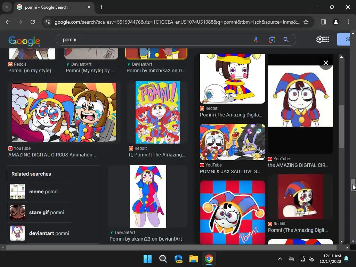Show hidden system tray icons

[280, 259]
